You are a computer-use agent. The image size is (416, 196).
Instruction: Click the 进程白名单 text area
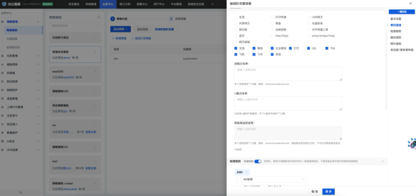[x=288, y=74]
